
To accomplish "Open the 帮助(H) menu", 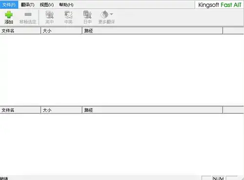I will click(x=66, y=5).
